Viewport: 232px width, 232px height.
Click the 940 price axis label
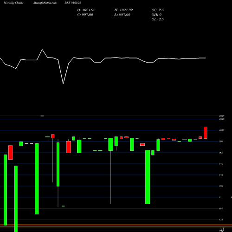(x=221, y=164)
